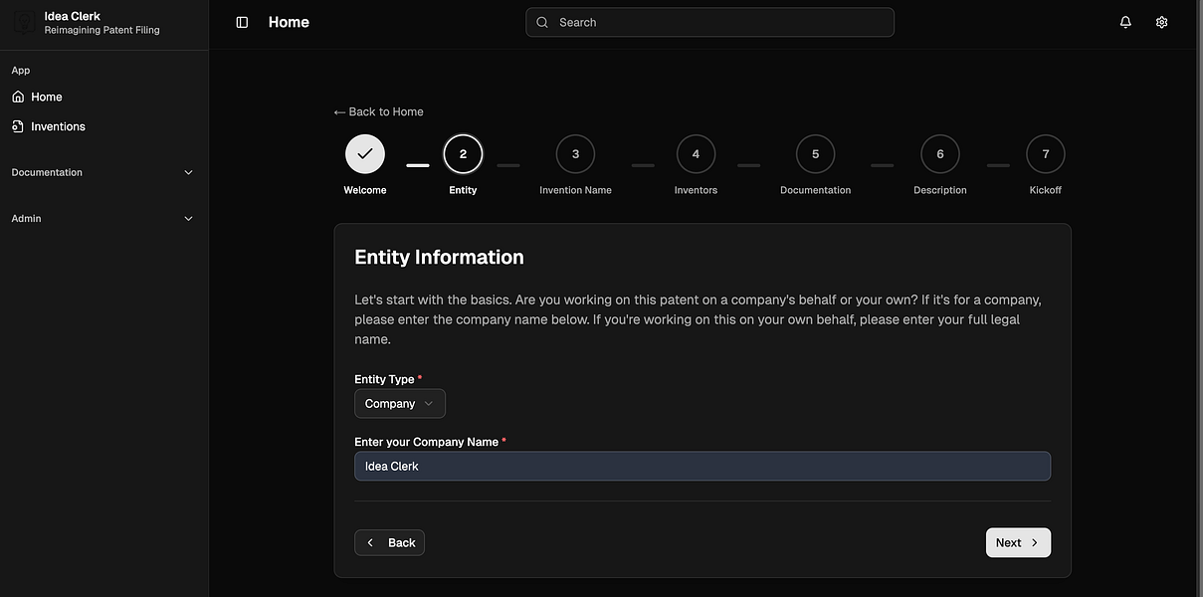The width and height of the screenshot is (1203, 597).
Task: Jump to step 3 Invention Name
Action: pyautogui.click(x=575, y=154)
